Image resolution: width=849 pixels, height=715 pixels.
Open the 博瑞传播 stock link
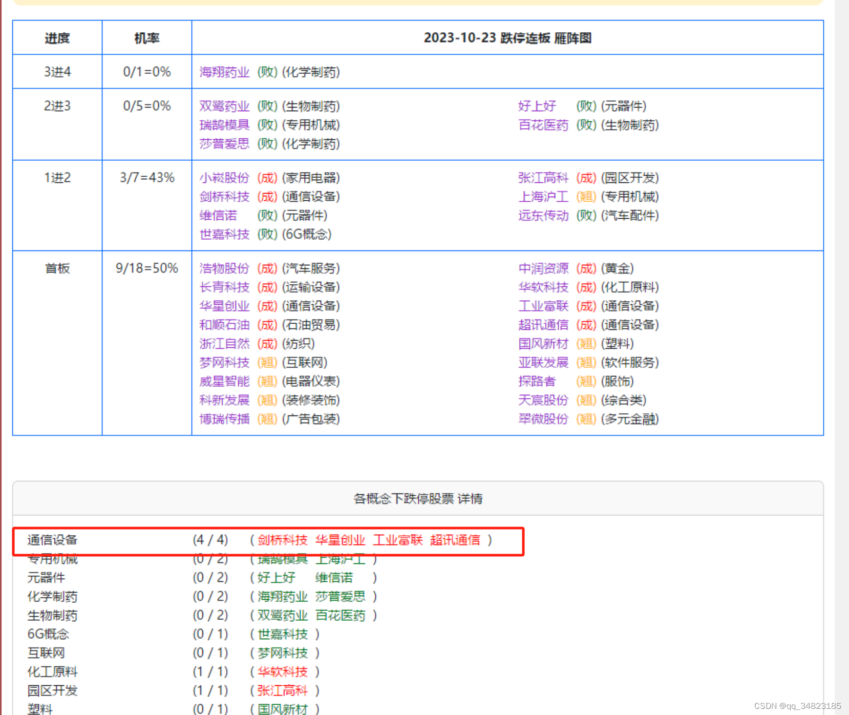click(x=224, y=419)
